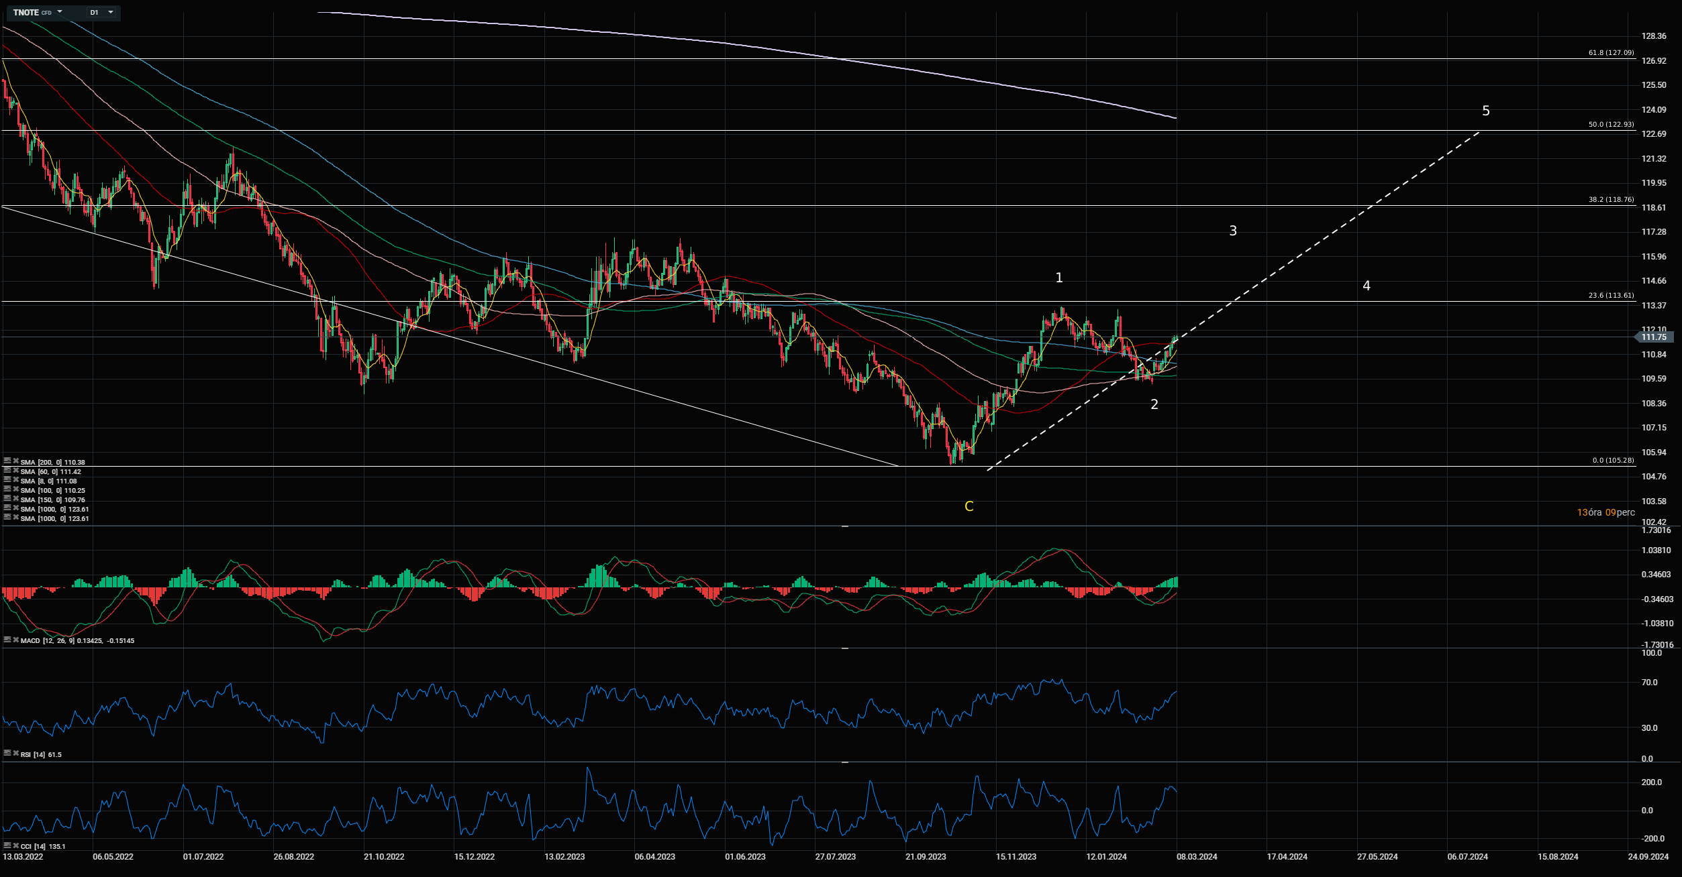Open RSI indicator settings icon
This screenshot has height=877, width=1682.
[7, 754]
